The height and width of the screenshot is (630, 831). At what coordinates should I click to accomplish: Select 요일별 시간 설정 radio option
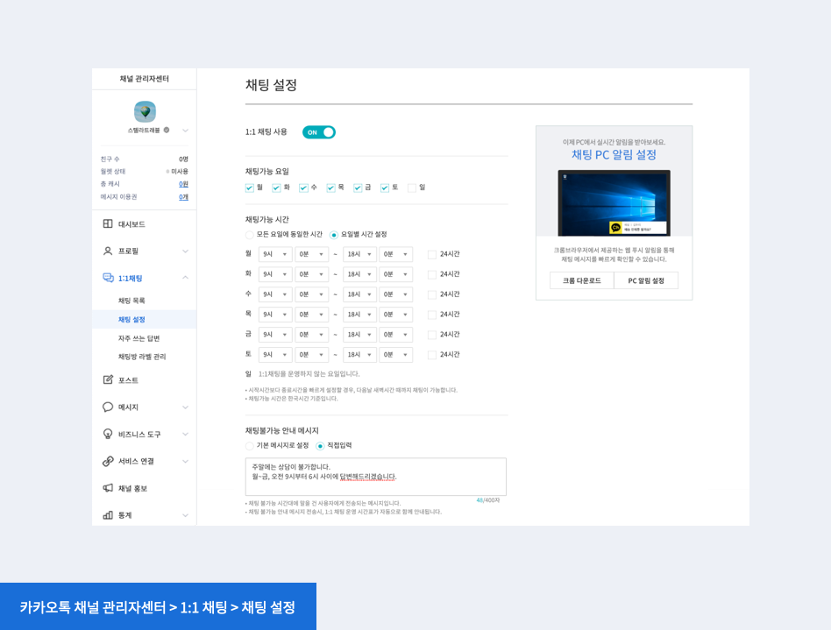click(333, 234)
